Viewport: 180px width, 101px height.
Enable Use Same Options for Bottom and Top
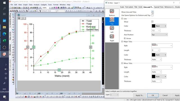coord(152,15)
